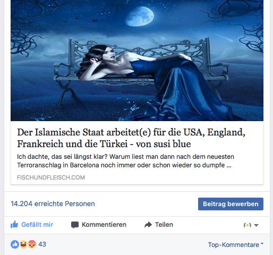Click Teilen to share the post
This screenshot has width=273, height=255.
coord(159,225)
